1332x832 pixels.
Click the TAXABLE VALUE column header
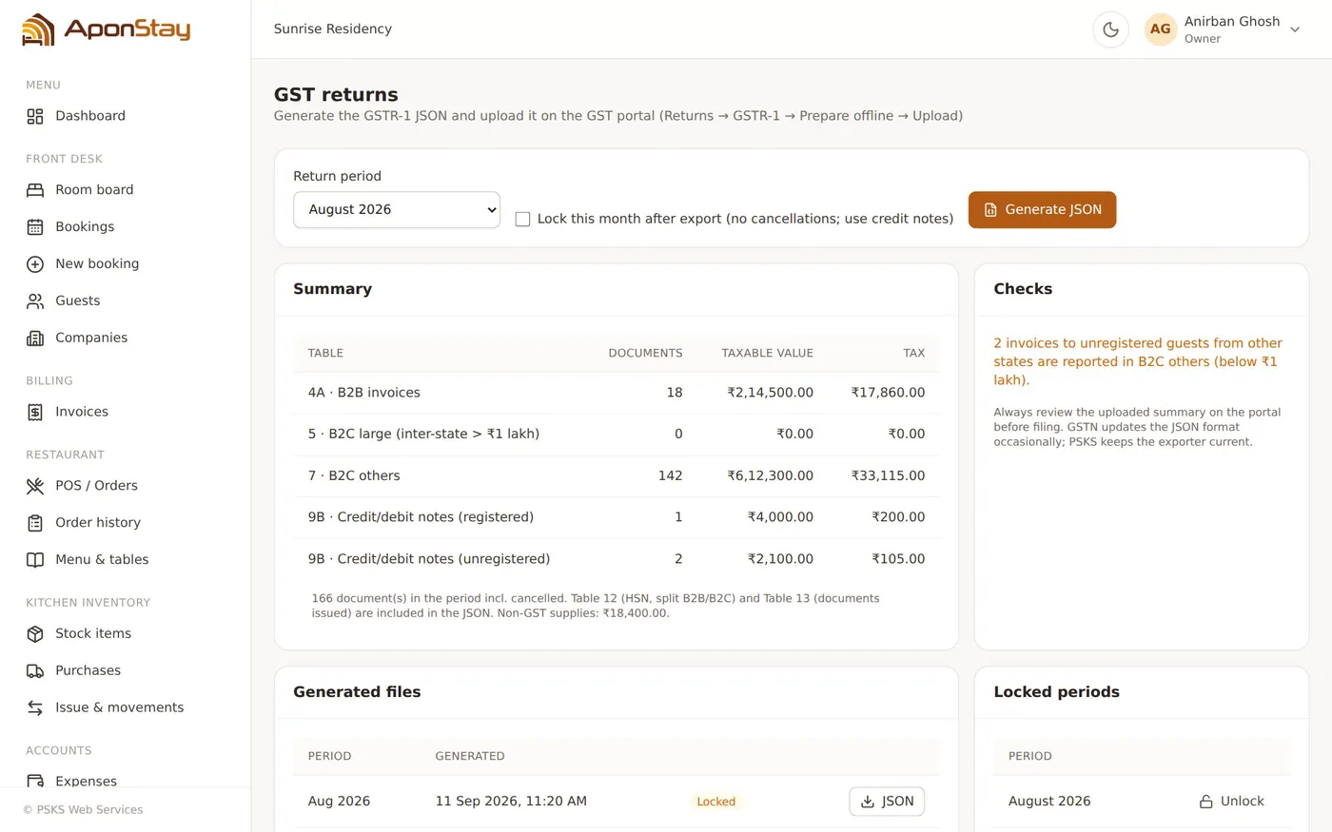[767, 354]
